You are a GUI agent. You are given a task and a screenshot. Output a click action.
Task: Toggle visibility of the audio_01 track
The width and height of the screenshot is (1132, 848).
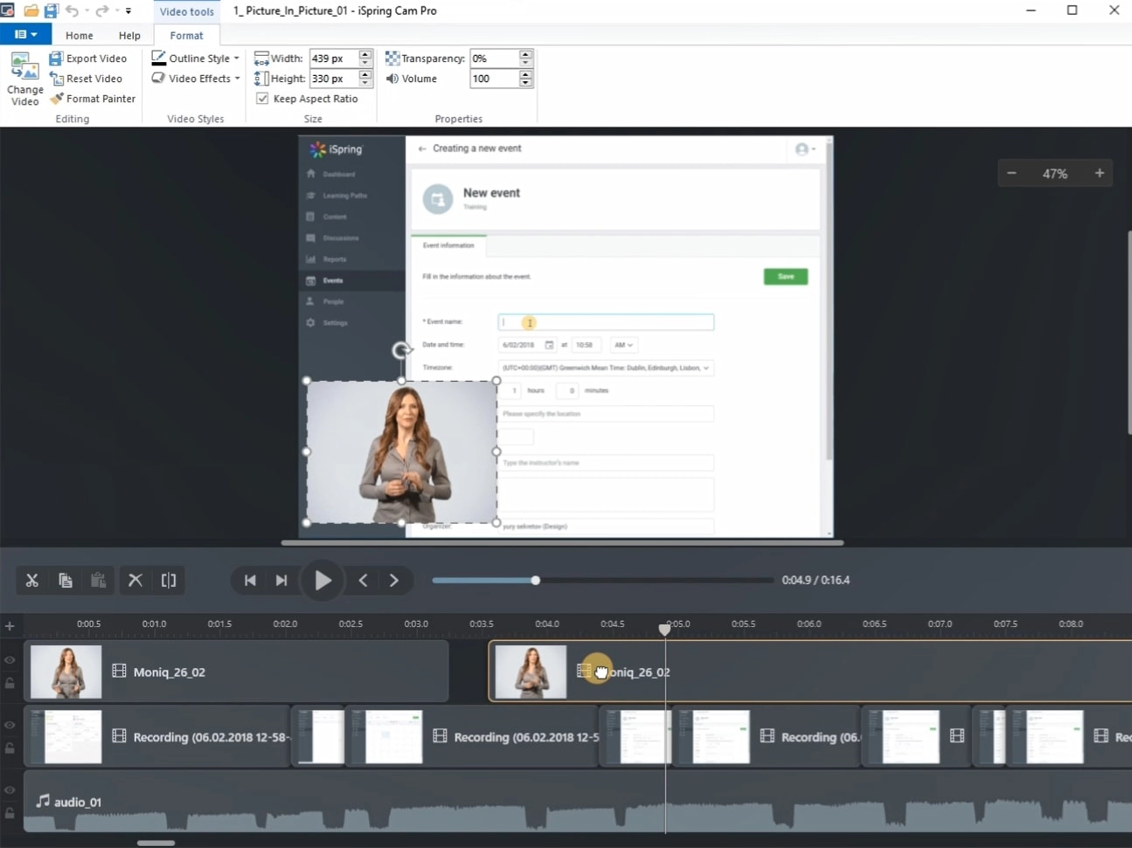tap(10, 790)
